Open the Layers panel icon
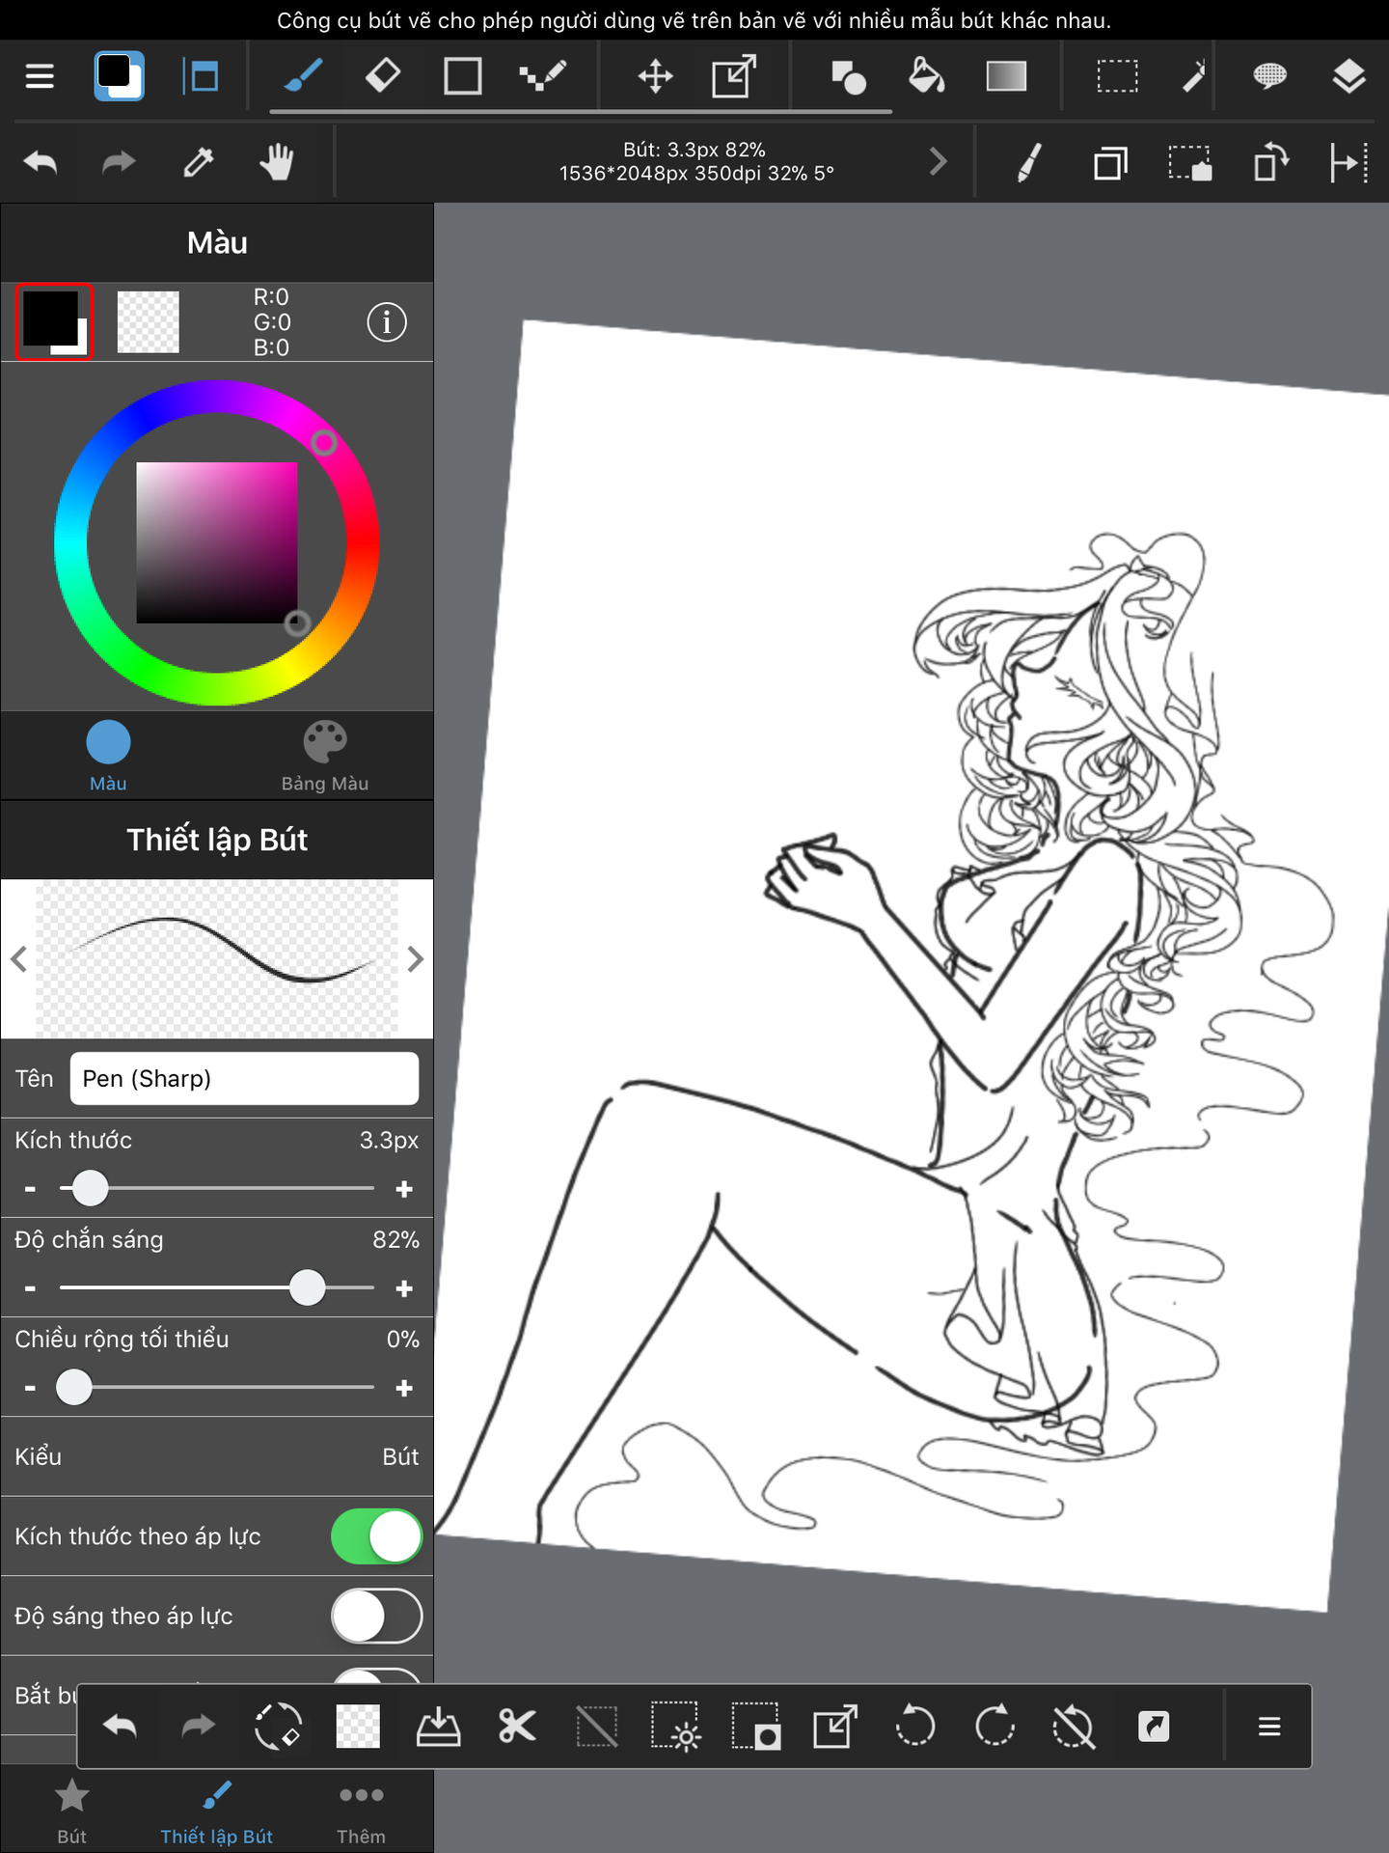 tap(1348, 76)
